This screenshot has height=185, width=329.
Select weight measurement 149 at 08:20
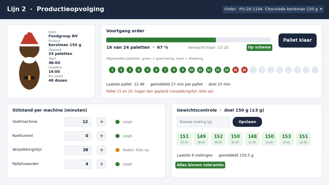point(201,139)
